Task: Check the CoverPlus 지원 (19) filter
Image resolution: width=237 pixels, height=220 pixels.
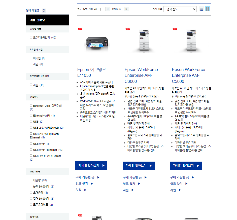Action: point(31,85)
